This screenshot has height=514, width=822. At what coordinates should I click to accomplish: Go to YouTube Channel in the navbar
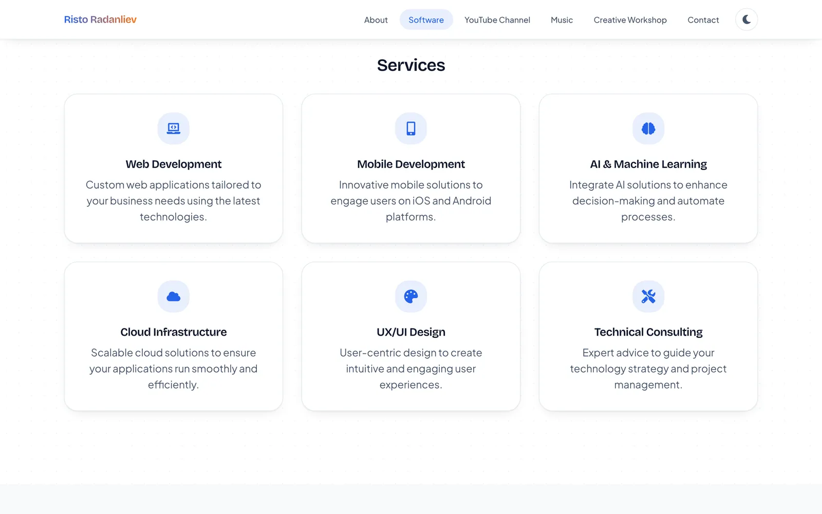[x=497, y=20]
